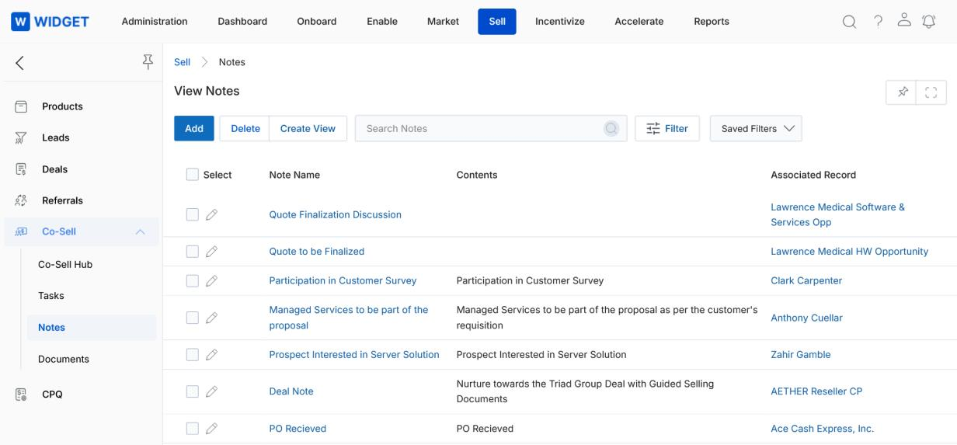
Task: Go to Dashboard tab
Action: 242,22
